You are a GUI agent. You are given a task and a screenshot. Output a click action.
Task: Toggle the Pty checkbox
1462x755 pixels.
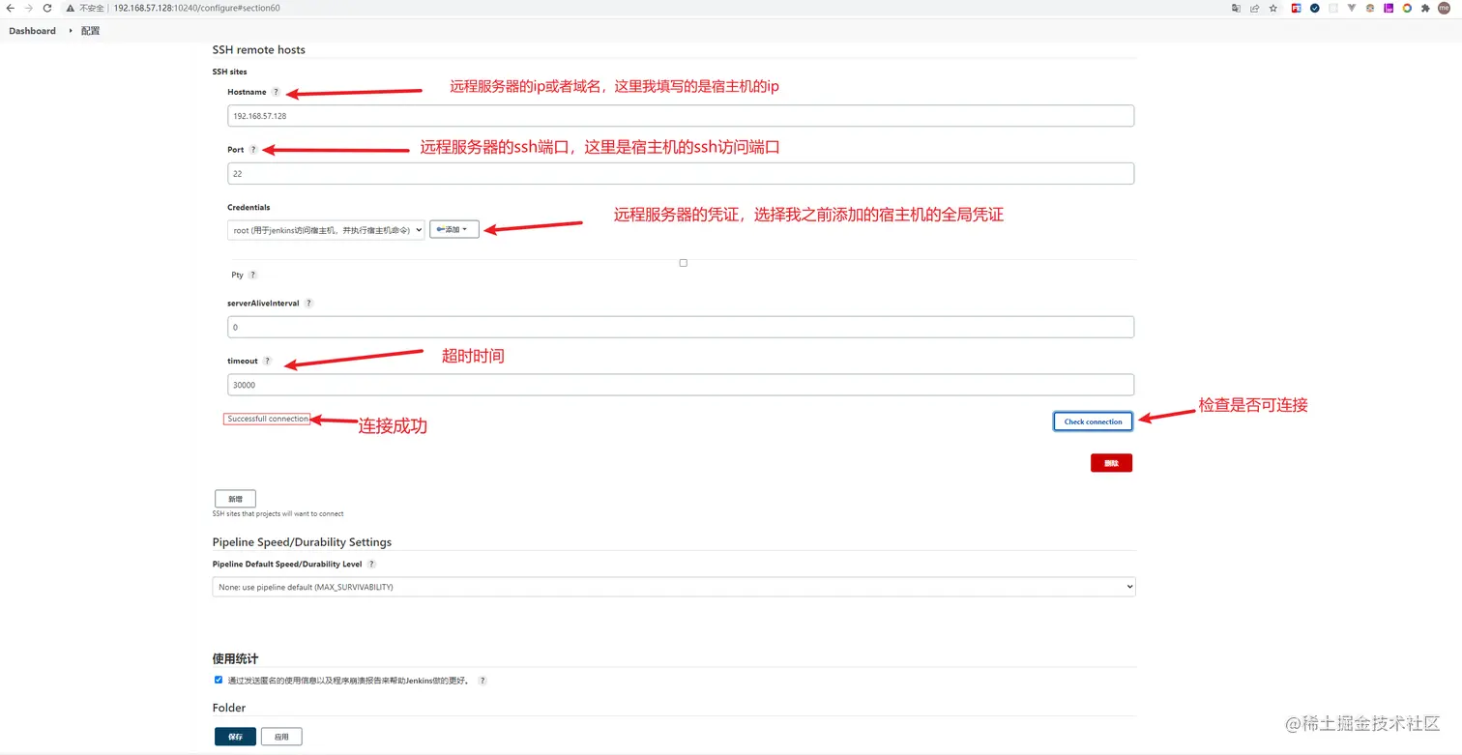[683, 263]
